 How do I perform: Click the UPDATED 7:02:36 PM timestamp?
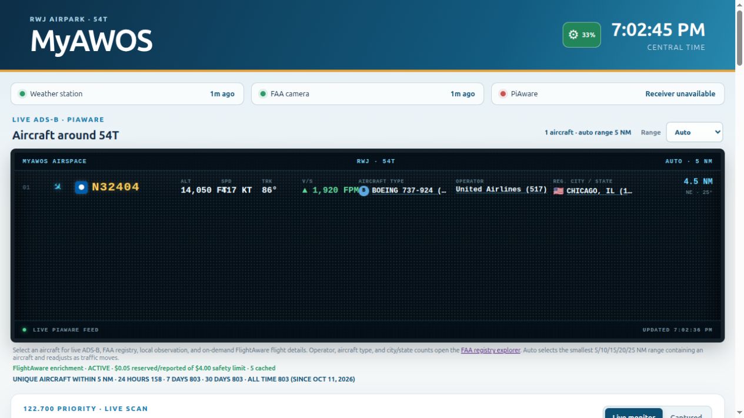[x=678, y=330]
